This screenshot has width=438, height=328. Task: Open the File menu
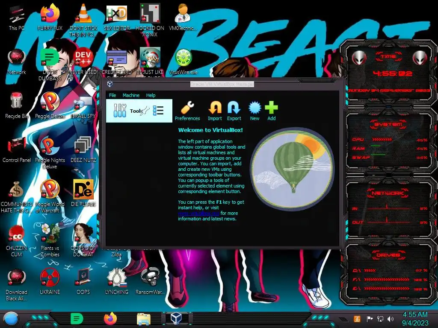point(112,95)
